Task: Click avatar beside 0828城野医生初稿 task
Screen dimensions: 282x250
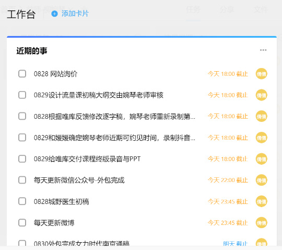Action: pyautogui.click(x=261, y=201)
